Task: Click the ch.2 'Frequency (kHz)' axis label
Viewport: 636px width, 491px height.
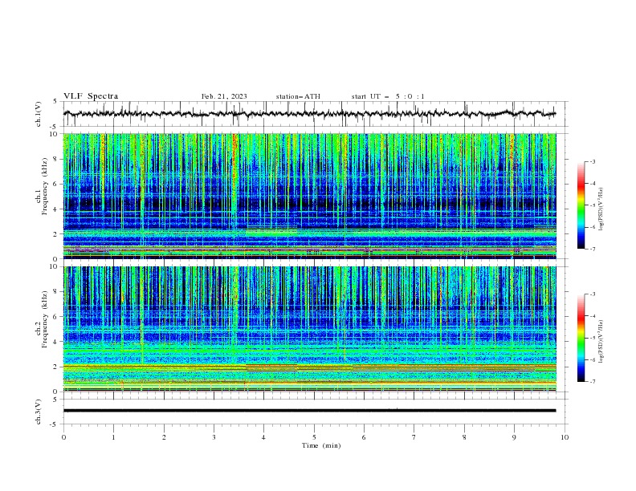Action: (44, 319)
